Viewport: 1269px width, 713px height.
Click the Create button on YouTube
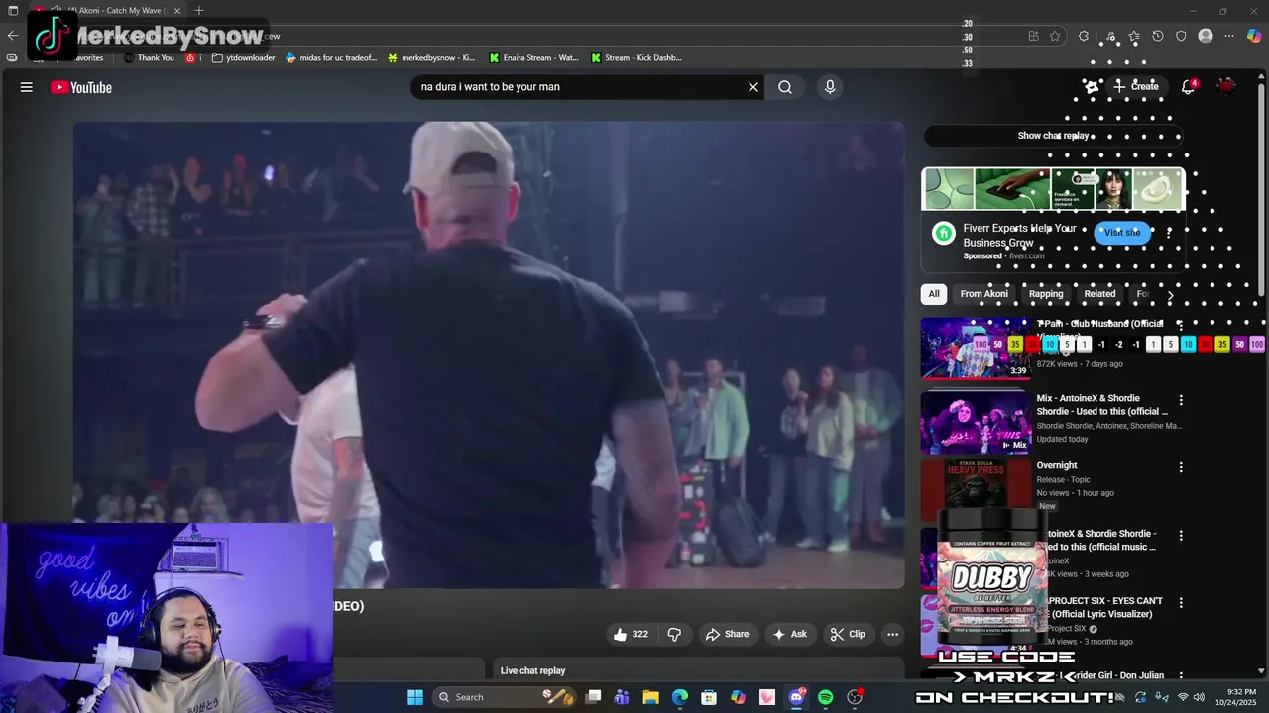[x=1135, y=87]
